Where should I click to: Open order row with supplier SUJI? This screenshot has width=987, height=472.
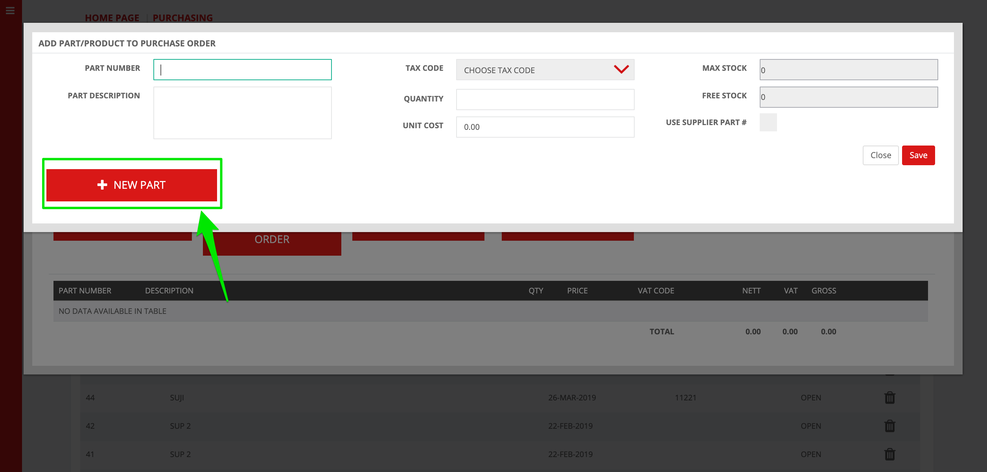pyautogui.click(x=177, y=398)
